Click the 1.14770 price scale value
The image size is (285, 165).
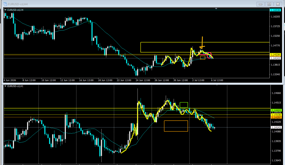click(x=275, y=46)
